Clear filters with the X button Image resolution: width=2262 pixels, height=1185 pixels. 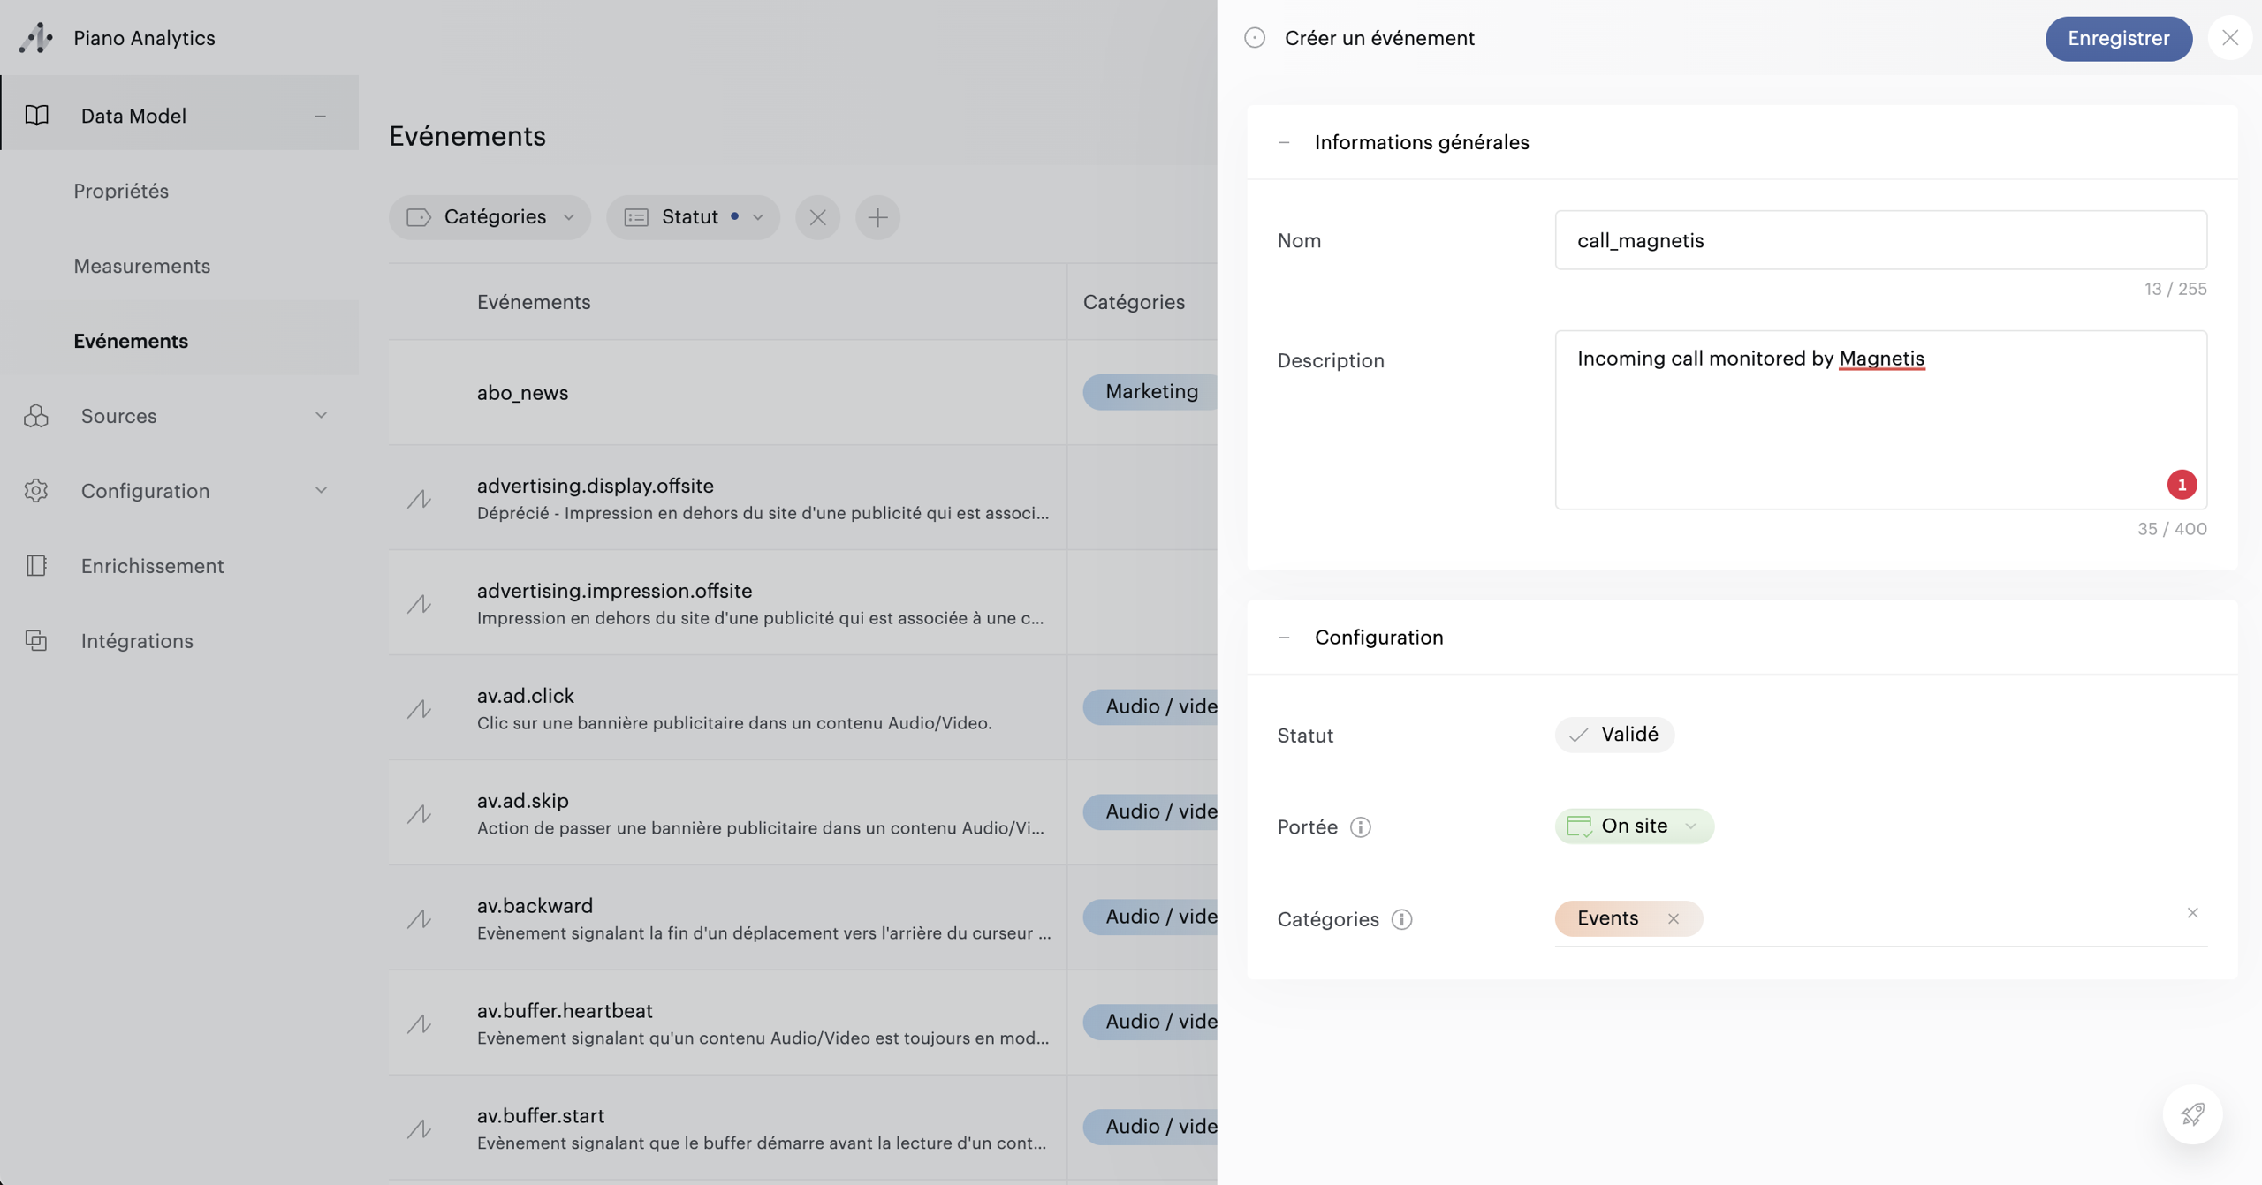pos(817,217)
